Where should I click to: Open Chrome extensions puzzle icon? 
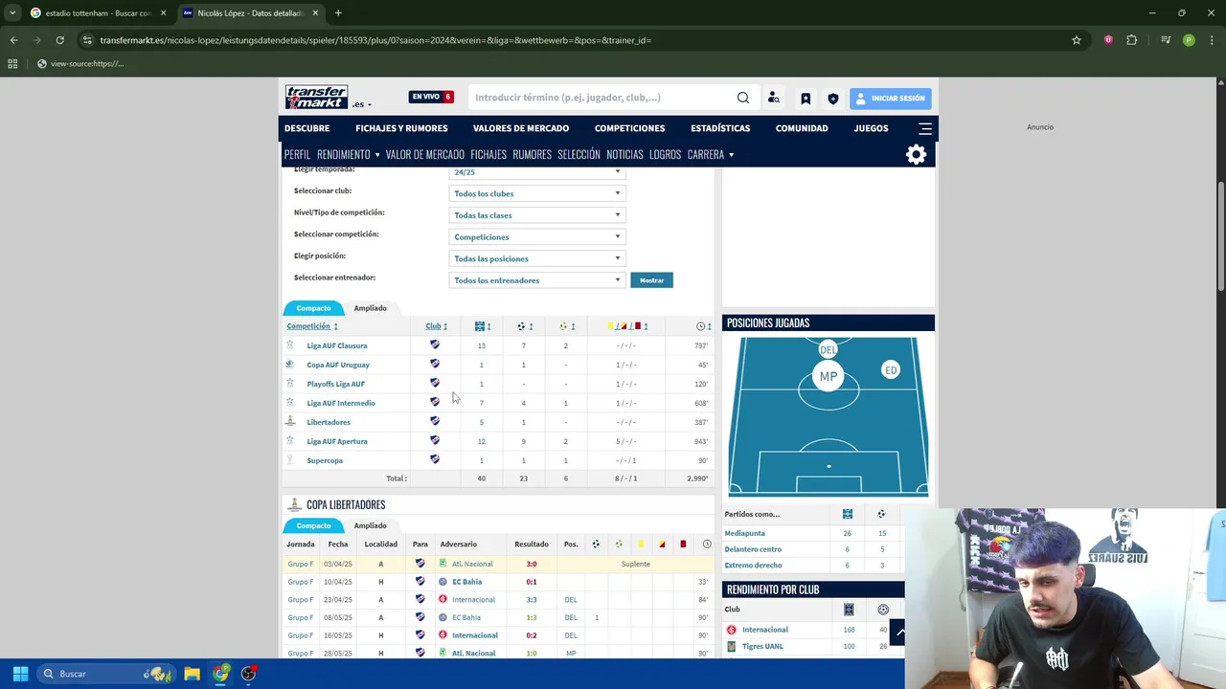pyautogui.click(x=1132, y=40)
